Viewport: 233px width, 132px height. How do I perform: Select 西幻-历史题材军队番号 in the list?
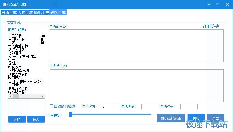pyautogui.click(x=25, y=81)
